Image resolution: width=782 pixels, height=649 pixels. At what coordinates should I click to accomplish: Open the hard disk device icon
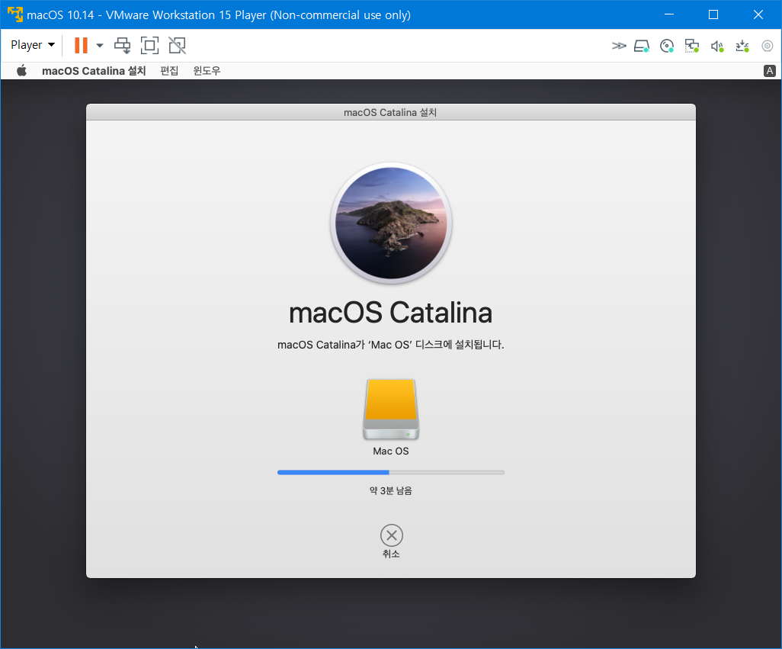[x=642, y=47]
